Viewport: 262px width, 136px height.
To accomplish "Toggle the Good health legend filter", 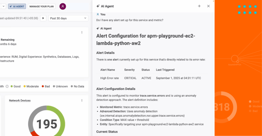I will pos(15,86).
